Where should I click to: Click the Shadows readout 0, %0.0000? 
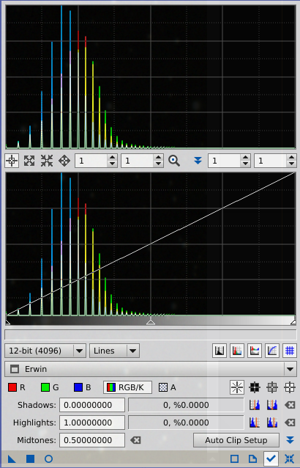tap(186, 405)
